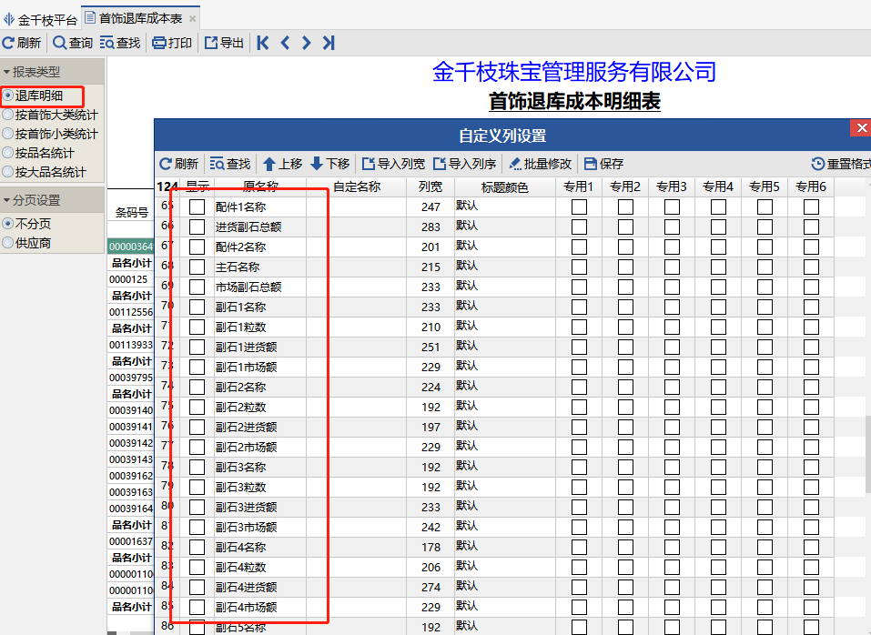Switch to the 金千枝平台 tab
Viewport: 871px width, 635px height.
pyautogui.click(x=41, y=20)
